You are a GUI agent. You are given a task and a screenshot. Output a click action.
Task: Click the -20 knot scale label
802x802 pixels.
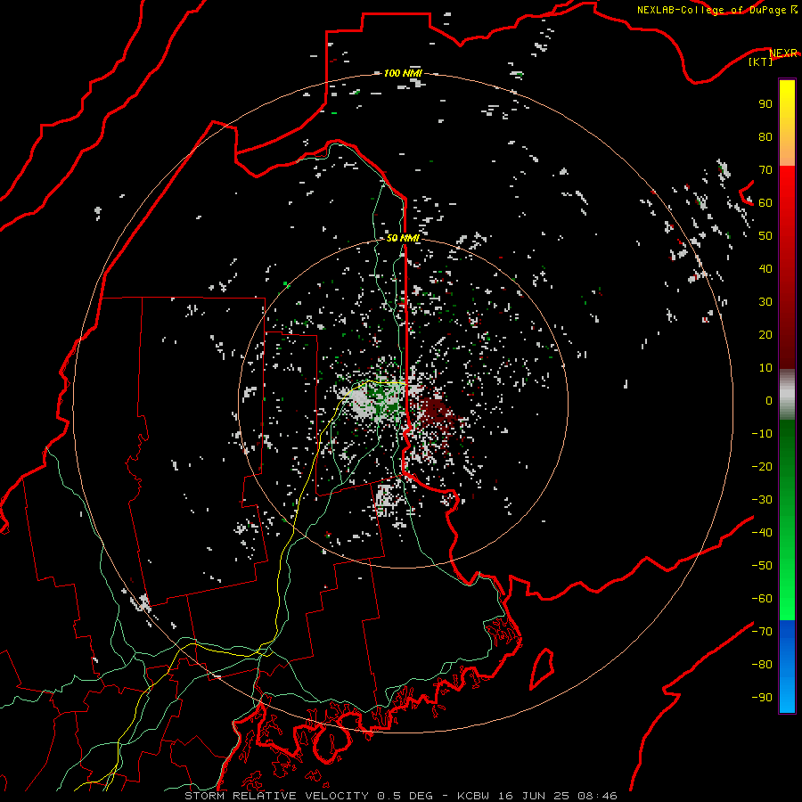pyautogui.click(x=762, y=467)
